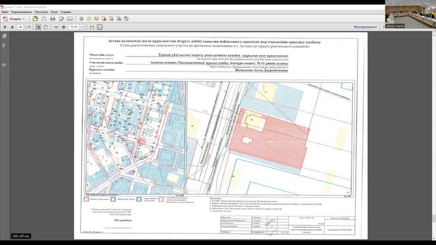Expand the Создать dropdown arrow
The height and width of the screenshot is (245, 436).
24,19
